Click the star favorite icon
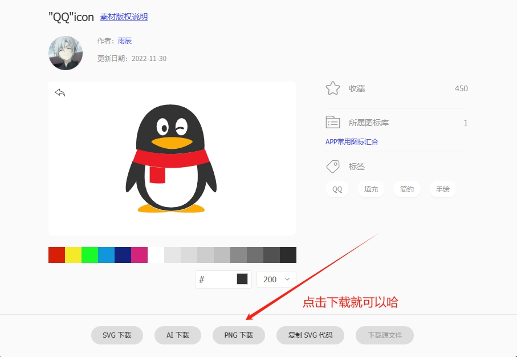 tap(333, 88)
